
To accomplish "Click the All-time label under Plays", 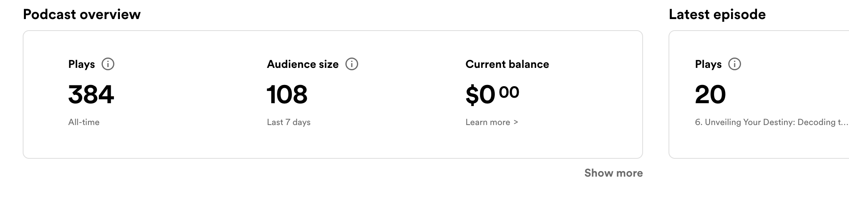I will pos(84,122).
